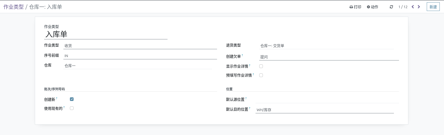Open the 默认目的位置 field WH/库存
444x135 pixels.
[325, 110]
